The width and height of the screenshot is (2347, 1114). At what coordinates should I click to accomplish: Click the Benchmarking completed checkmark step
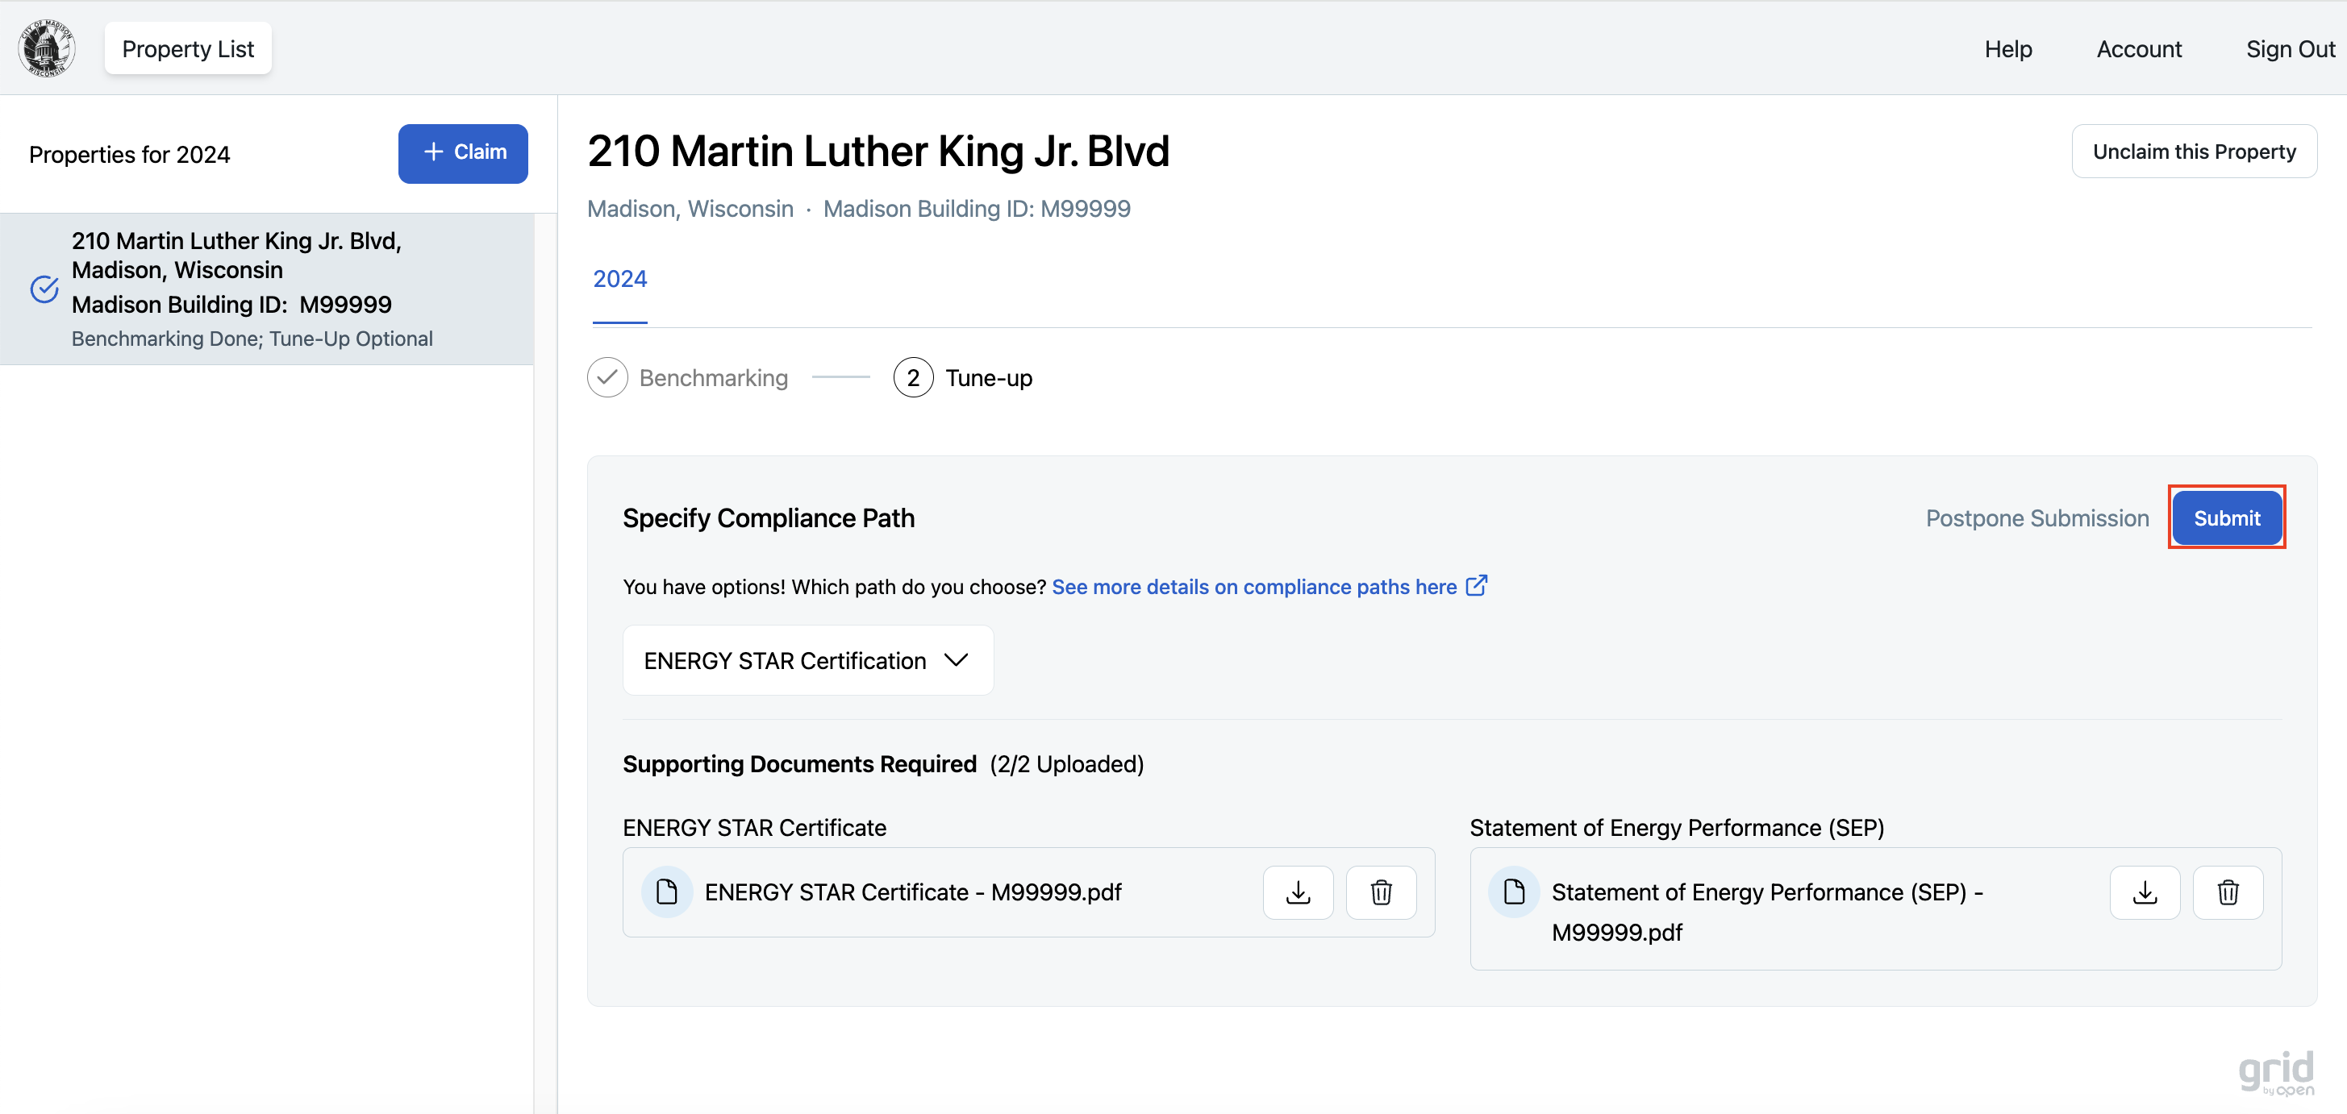click(607, 377)
